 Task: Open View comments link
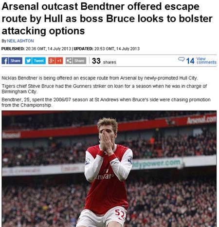click(206, 60)
